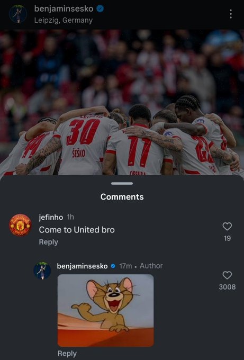Tap the post header profile avatar
The height and width of the screenshot is (360, 244).
[18, 14]
